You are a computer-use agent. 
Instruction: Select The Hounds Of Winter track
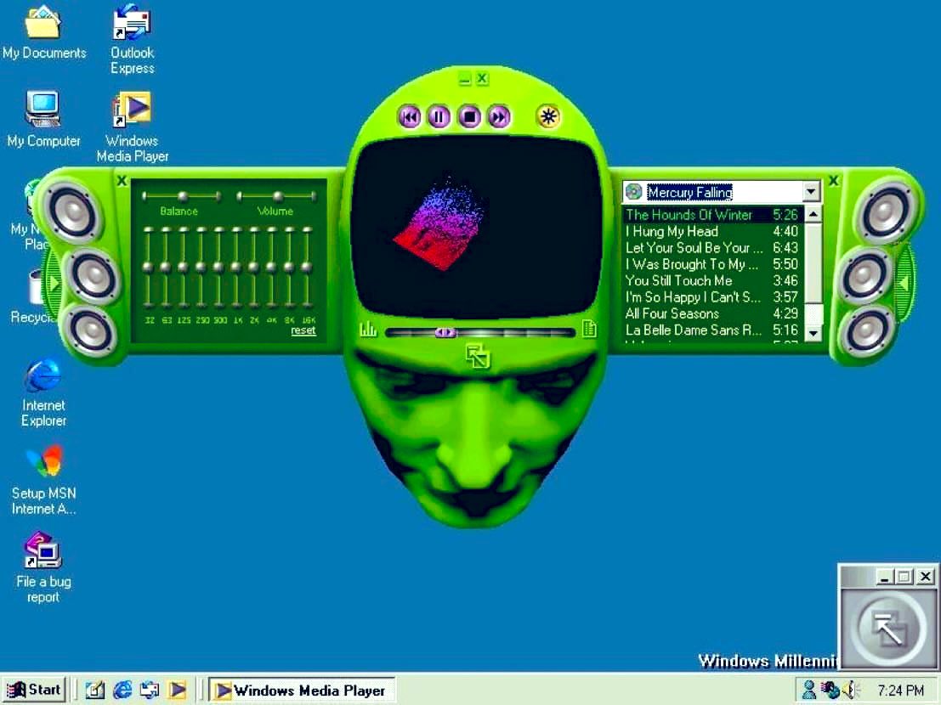pyautogui.click(x=711, y=215)
